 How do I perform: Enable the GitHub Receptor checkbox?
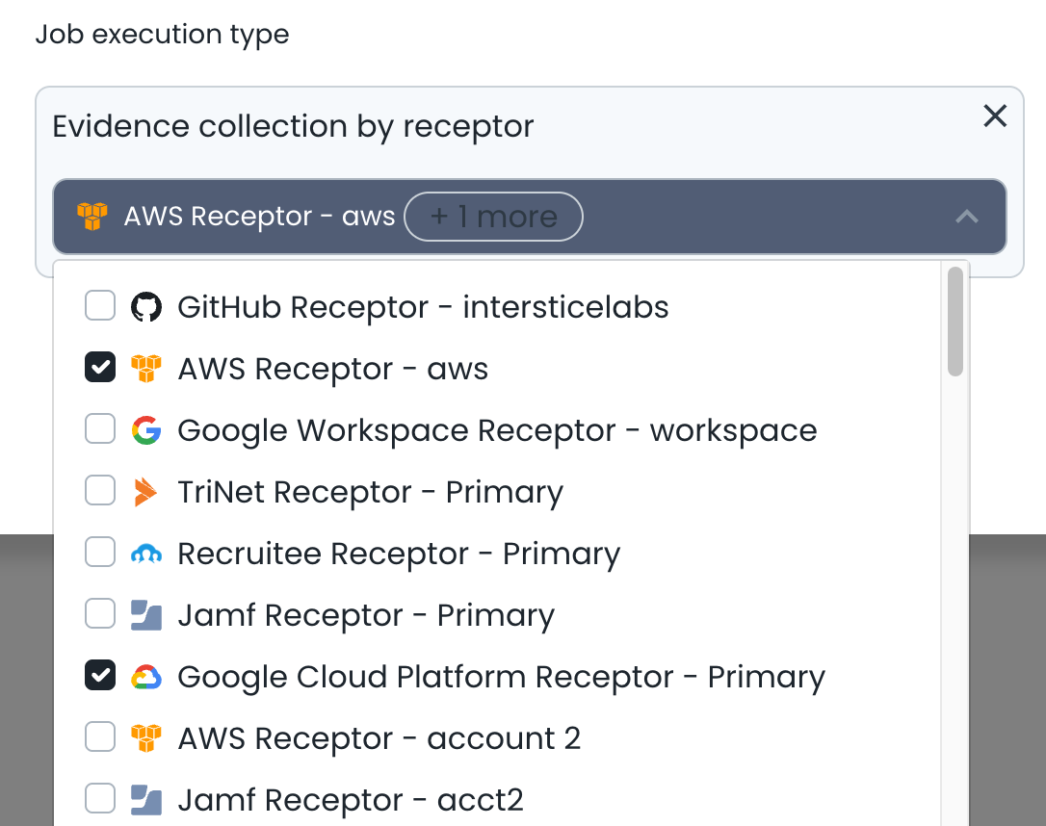tap(100, 307)
